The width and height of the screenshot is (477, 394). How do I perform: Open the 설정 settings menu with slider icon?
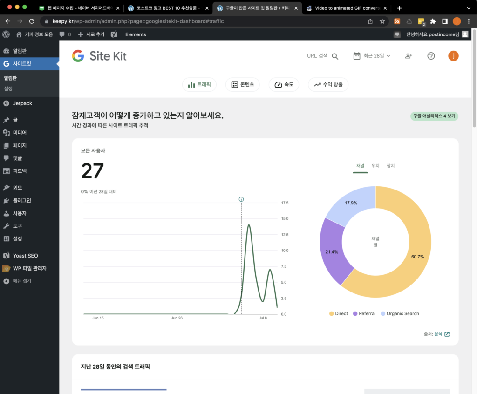(29, 239)
